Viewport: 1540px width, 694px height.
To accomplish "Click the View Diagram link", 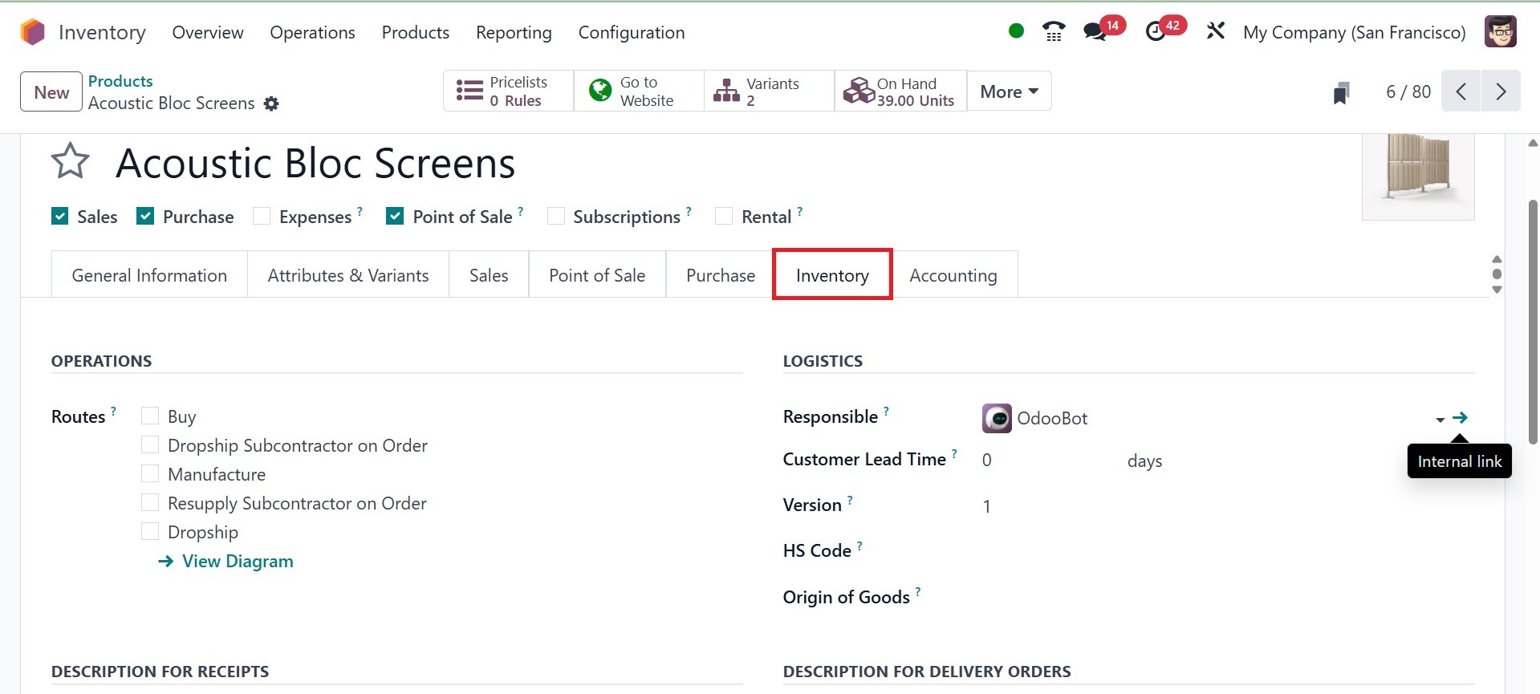I will click(237, 561).
